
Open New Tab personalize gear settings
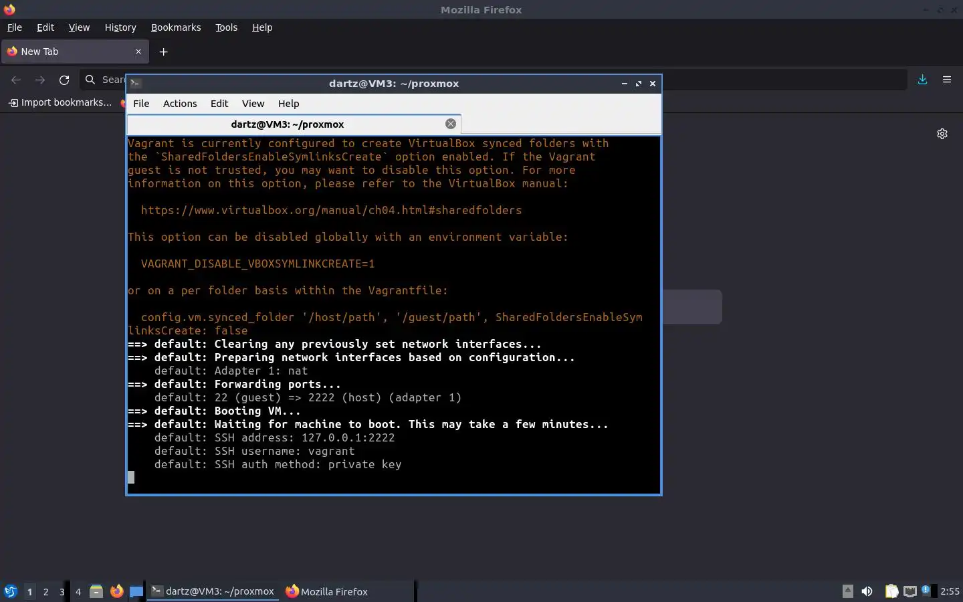(x=942, y=134)
